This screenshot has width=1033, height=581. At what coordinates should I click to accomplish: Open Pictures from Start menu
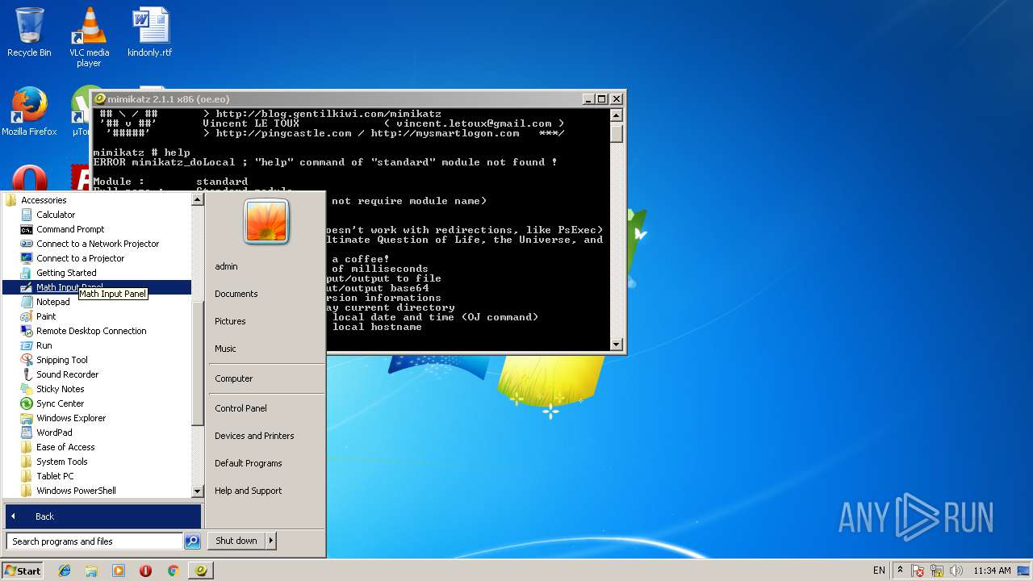coord(230,321)
